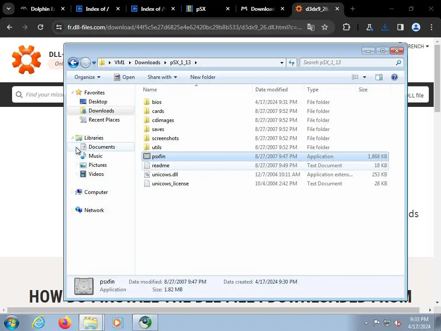Click the browser reload button
441x331 pixels.
(40, 27)
